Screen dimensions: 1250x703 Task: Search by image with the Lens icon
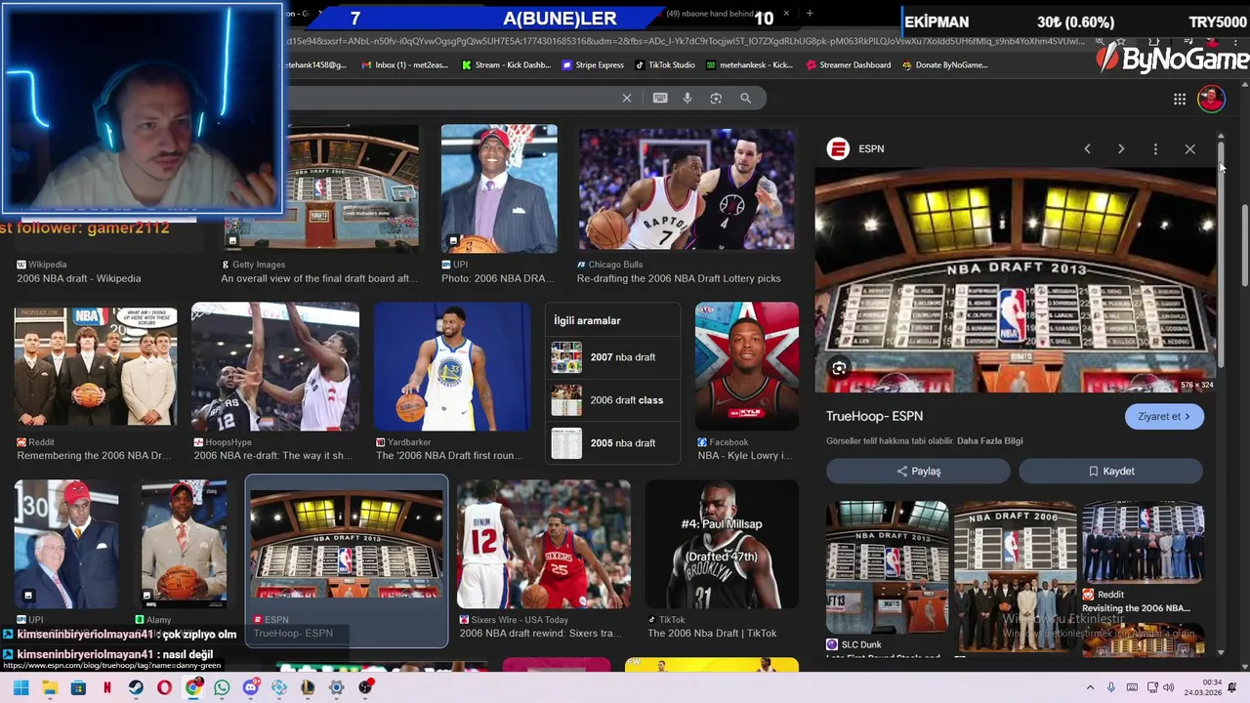pyautogui.click(x=716, y=98)
